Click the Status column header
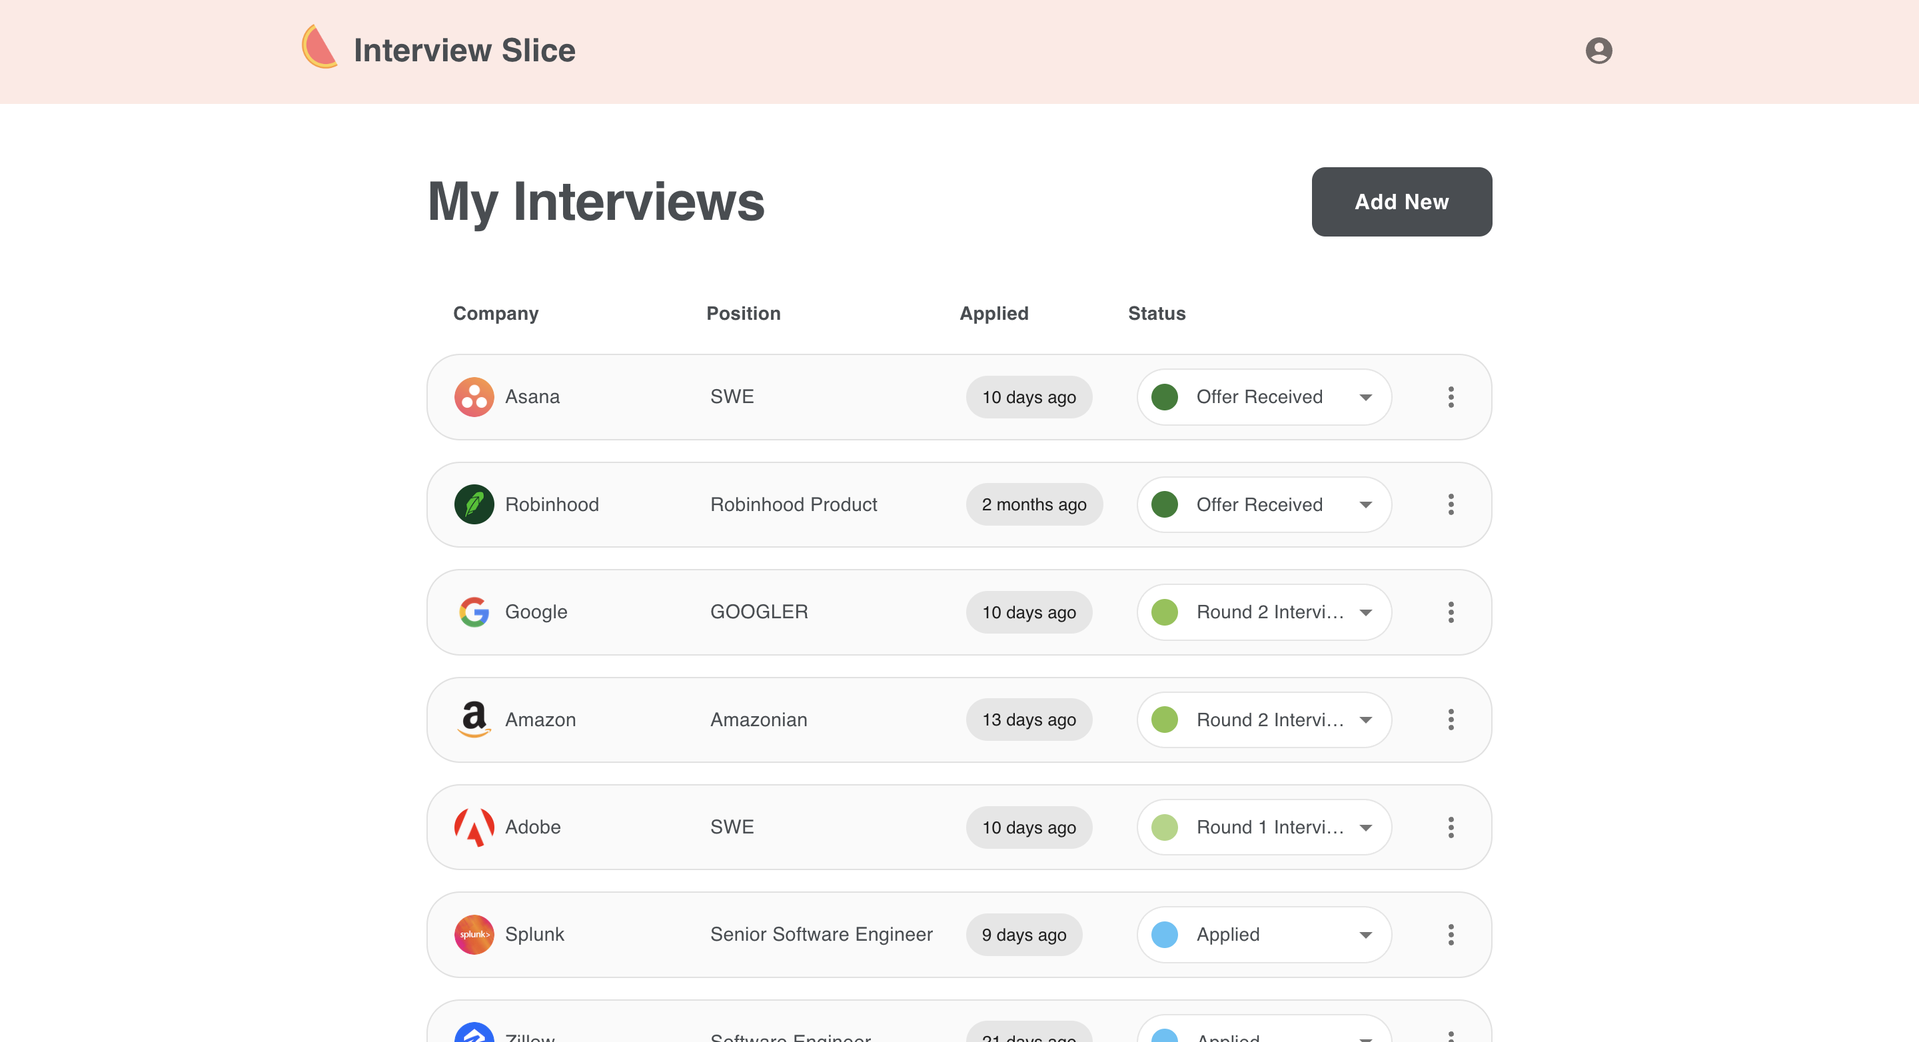The height and width of the screenshot is (1042, 1919). [1156, 313]
